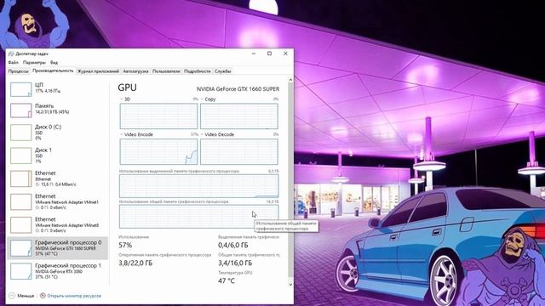Screen dimensions: 545x306
Task: Click VMware Network Adapter VMnet8 text
Action: pos(66,225)
